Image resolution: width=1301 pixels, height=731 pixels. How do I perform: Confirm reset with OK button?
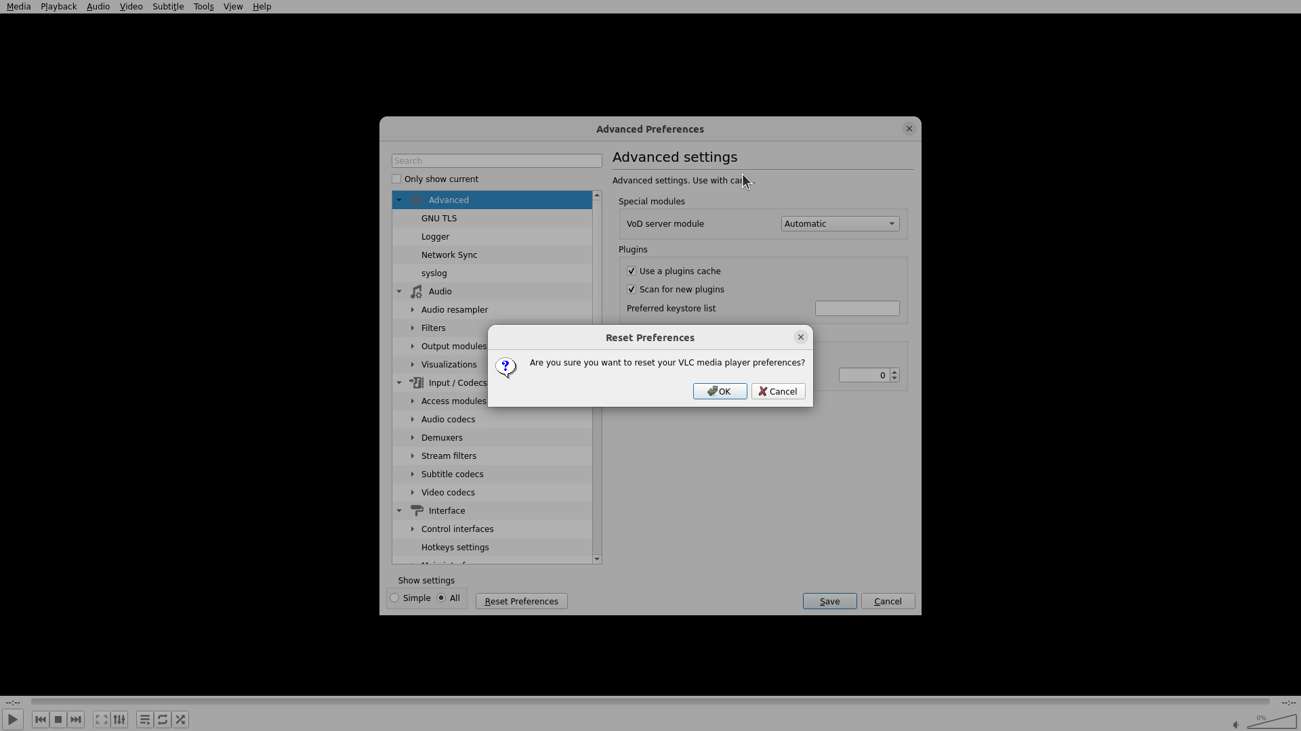(x=720, y=392)
